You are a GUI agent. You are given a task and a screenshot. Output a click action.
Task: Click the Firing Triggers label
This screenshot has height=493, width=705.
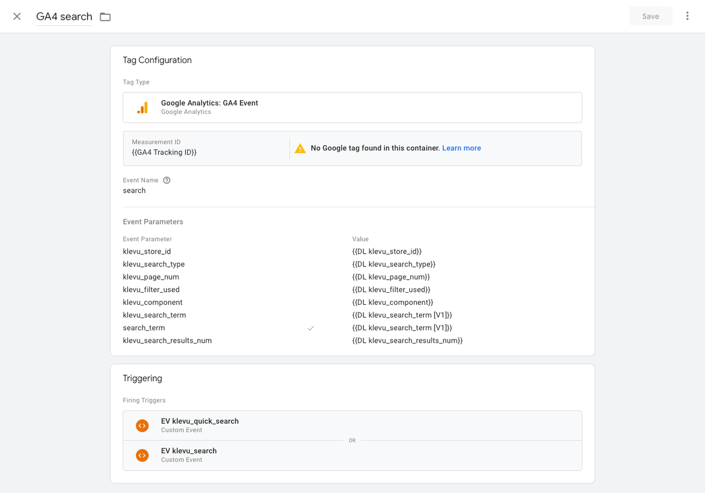(144, 400)
